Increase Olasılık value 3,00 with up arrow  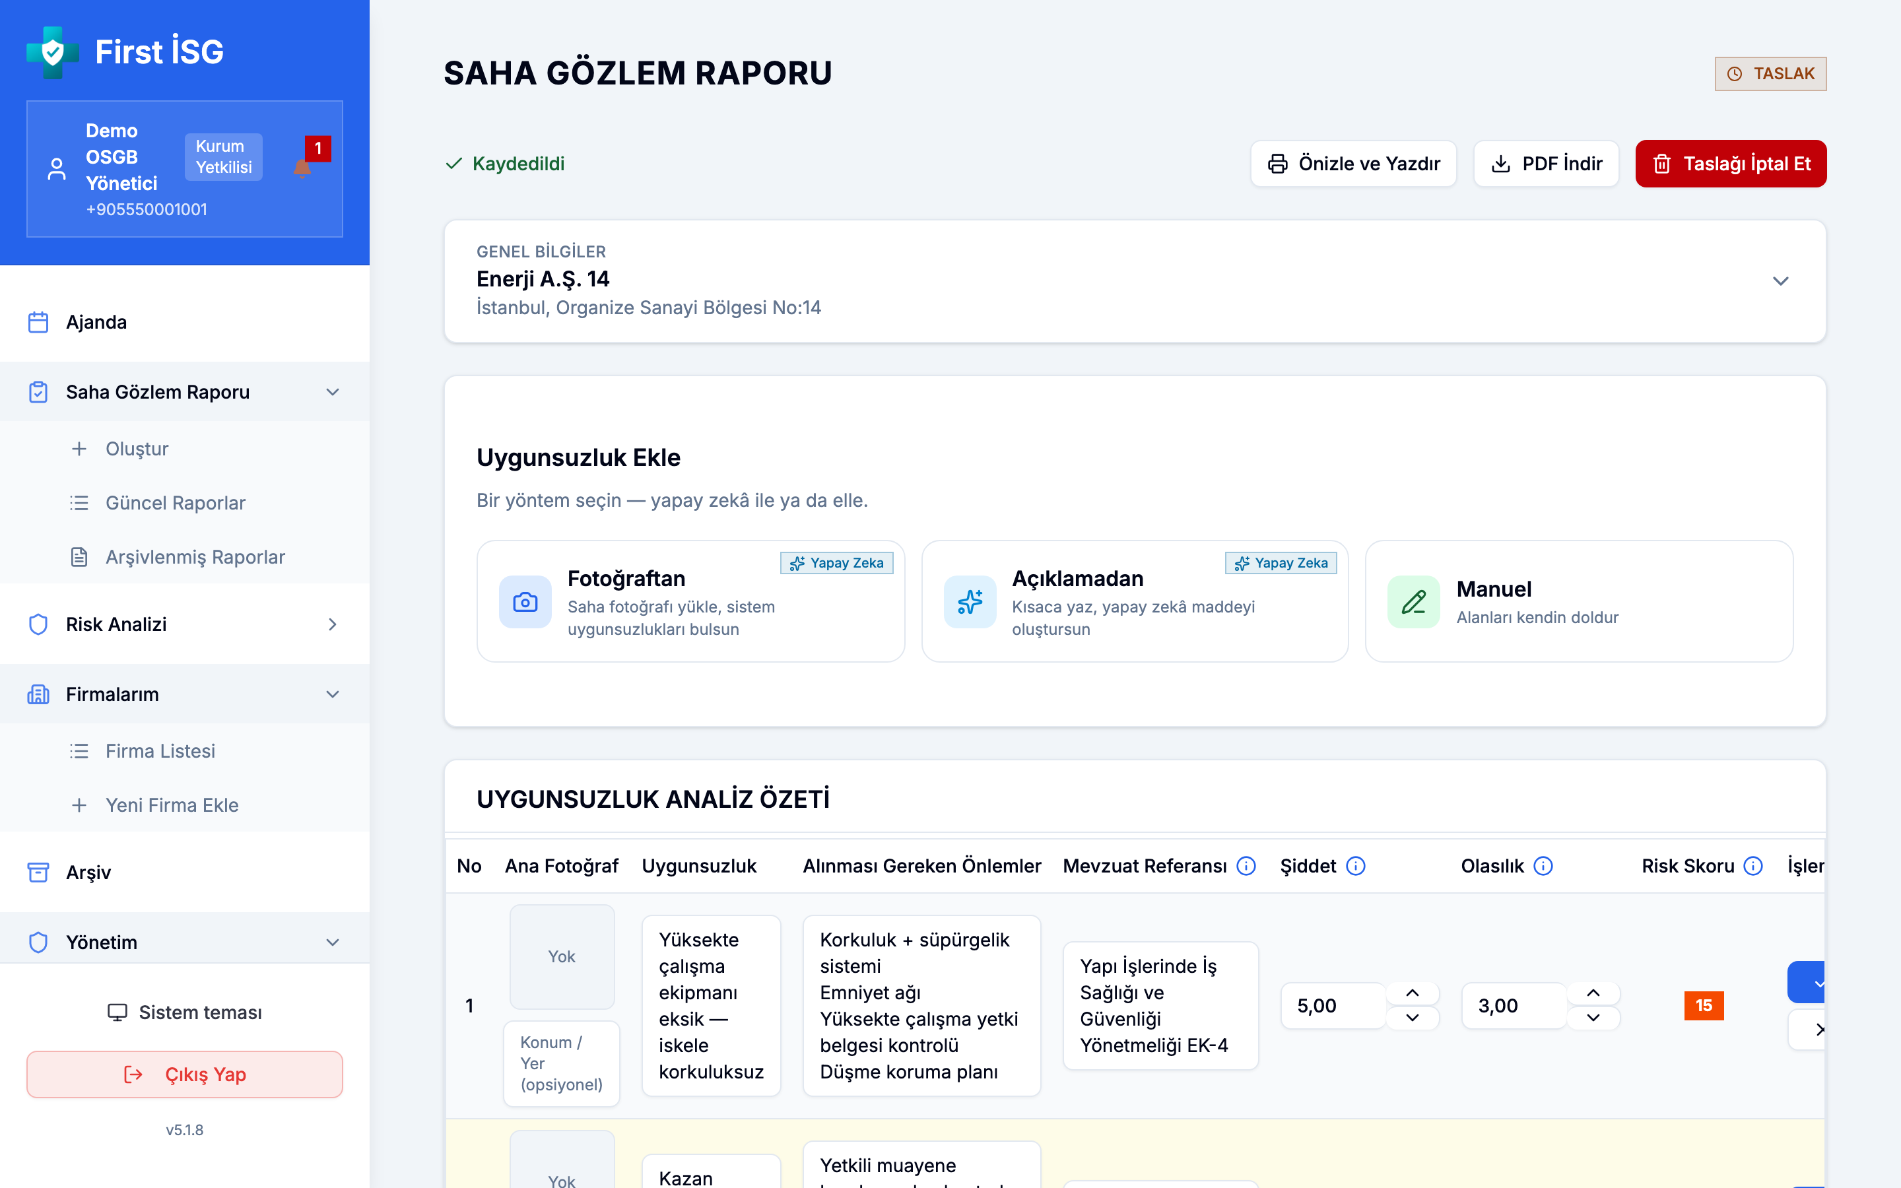pyautogui.click(x=1593, y=993)
